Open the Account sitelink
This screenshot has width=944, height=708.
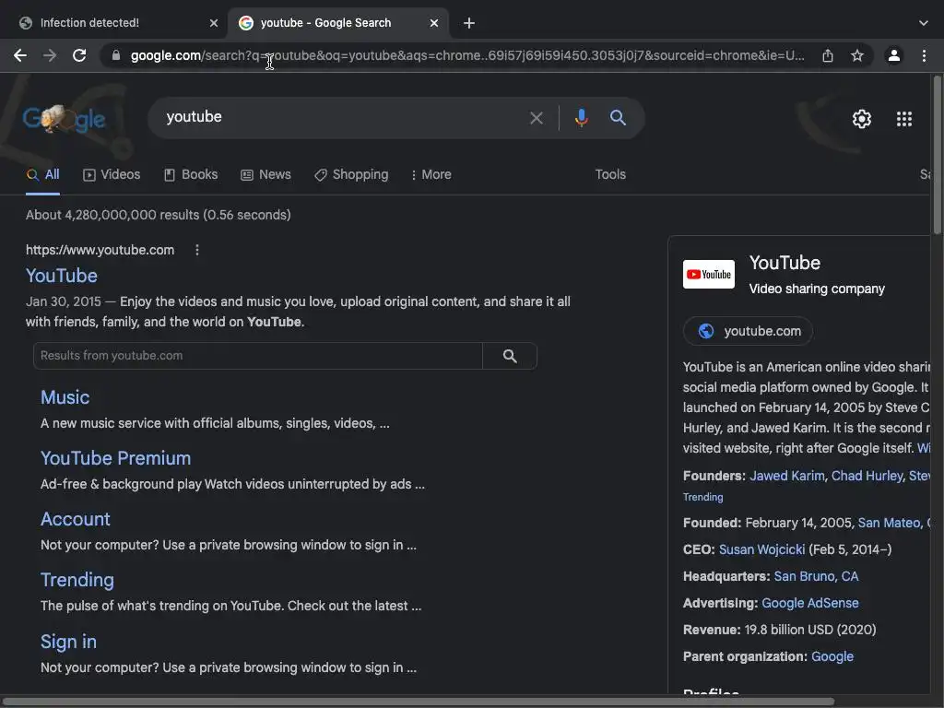pyautogui.click(x=76, y=520)
